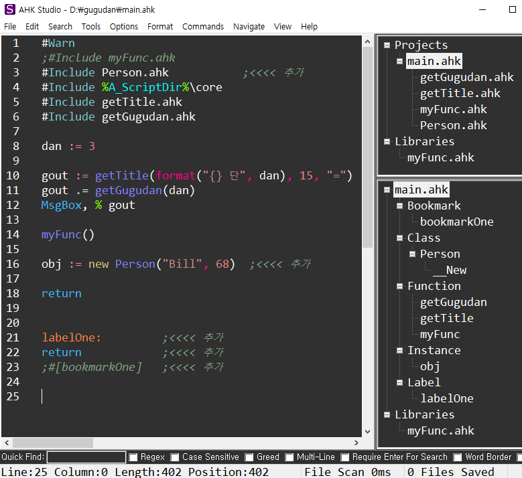Image resolution: width=522 pixels, height=478 pixels.
Task: Enable the Regex checkbox
Action: 133,457
